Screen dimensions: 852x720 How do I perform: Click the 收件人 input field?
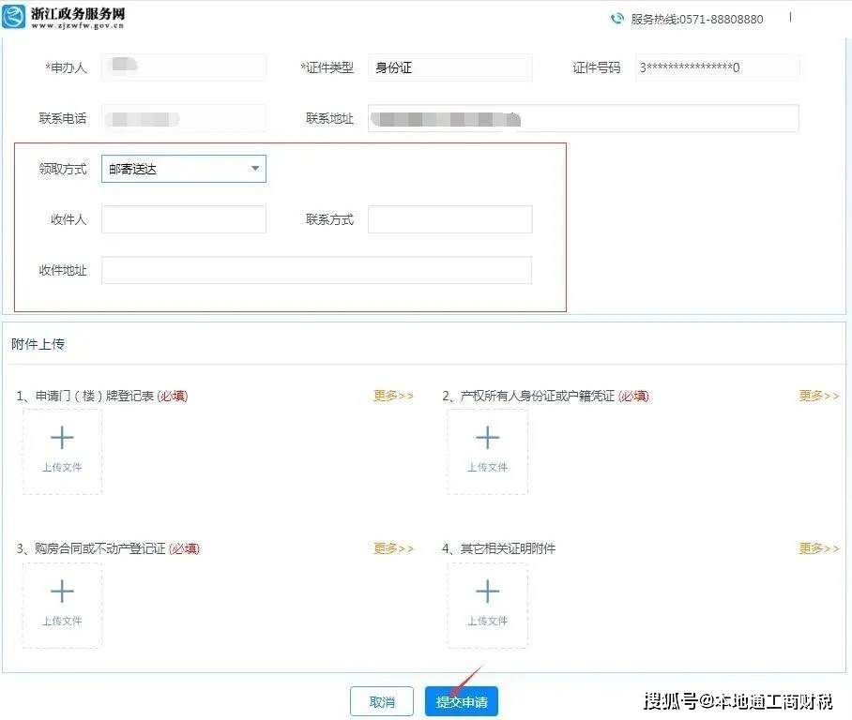tap(183, 219)
